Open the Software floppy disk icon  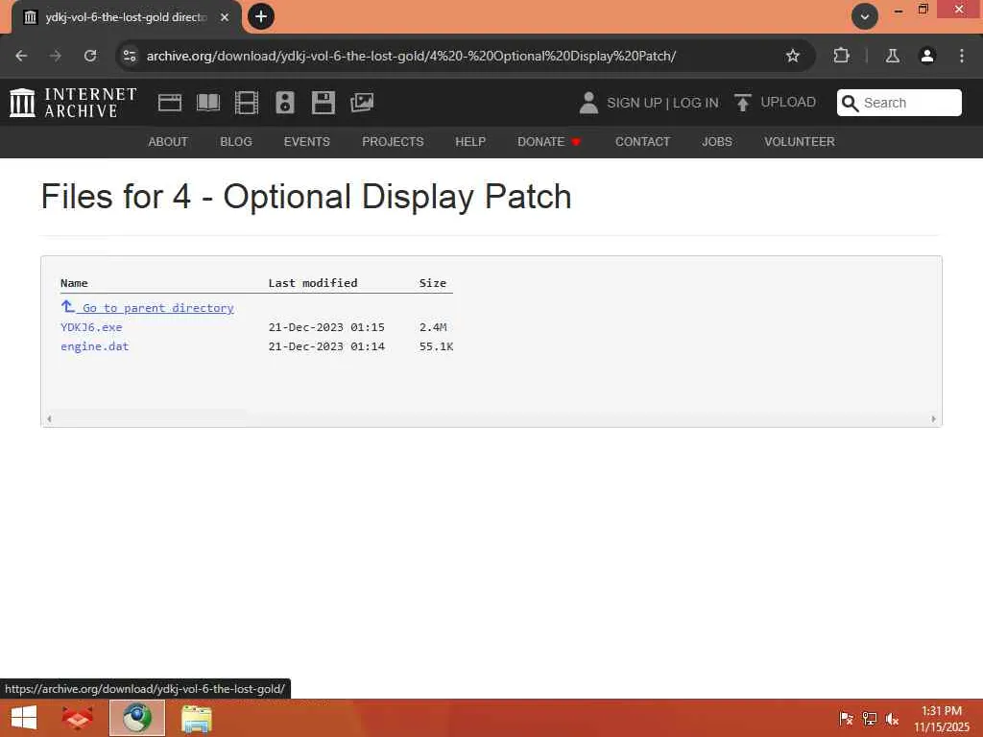click(324, 103)
